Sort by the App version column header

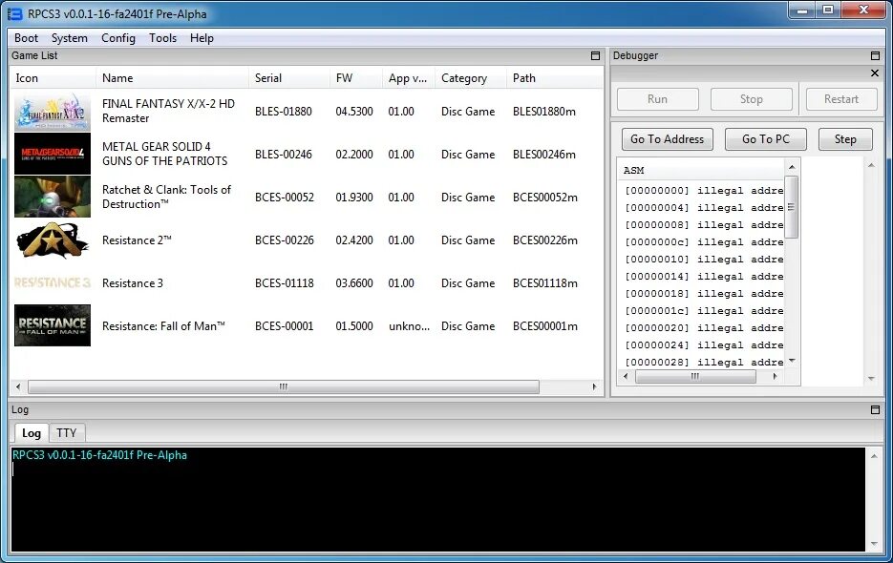pyautogui.click(x=409, y=78)
